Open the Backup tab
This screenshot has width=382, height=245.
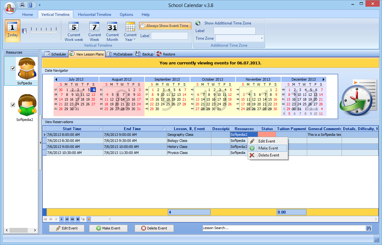145,54
